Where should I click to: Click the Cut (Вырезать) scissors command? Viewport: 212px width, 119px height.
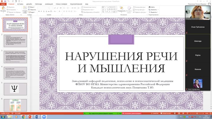11,7
